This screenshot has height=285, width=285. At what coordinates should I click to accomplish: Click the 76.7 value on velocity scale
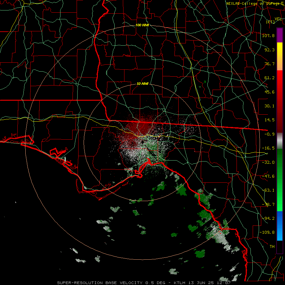pyautogui.click(x=269, y=64)
